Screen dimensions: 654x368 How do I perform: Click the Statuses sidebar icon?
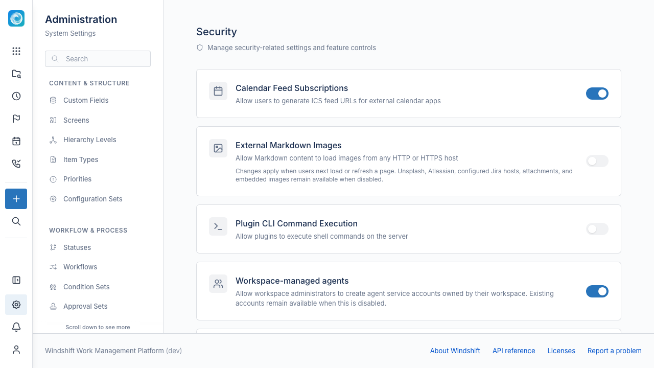coord(53,247)
